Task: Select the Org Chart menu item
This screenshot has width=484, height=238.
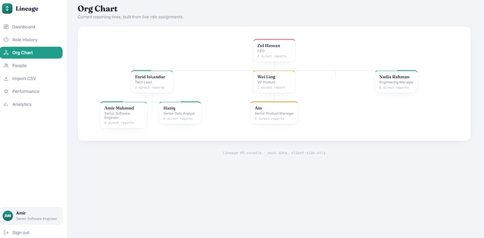Action: [x=31, y=53]
